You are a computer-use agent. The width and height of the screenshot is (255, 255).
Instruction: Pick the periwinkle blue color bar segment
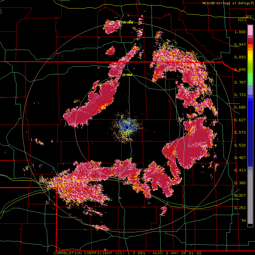(250, 90)
